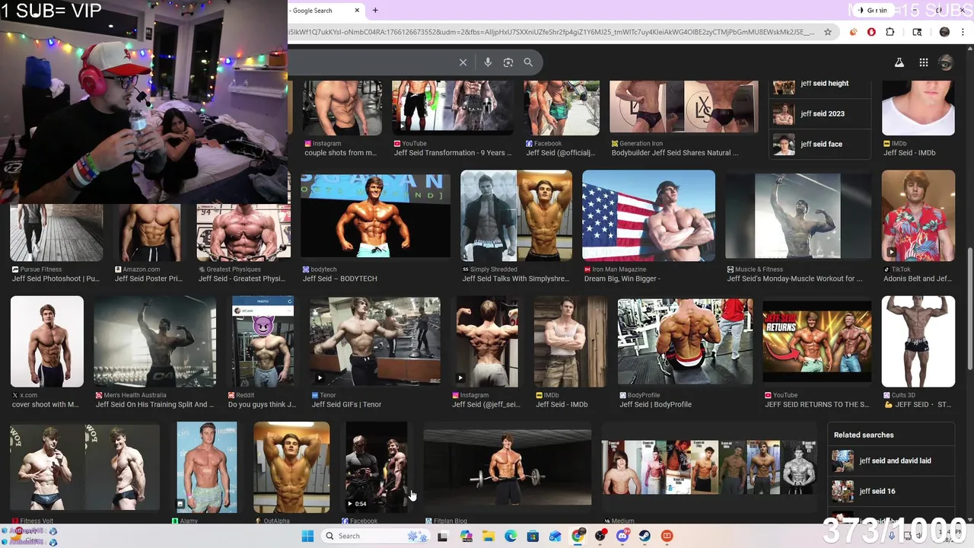The image size is (974, 548).
Task: Play the 0:54 Facebook video thumbnail
Action: click(376, 467)
